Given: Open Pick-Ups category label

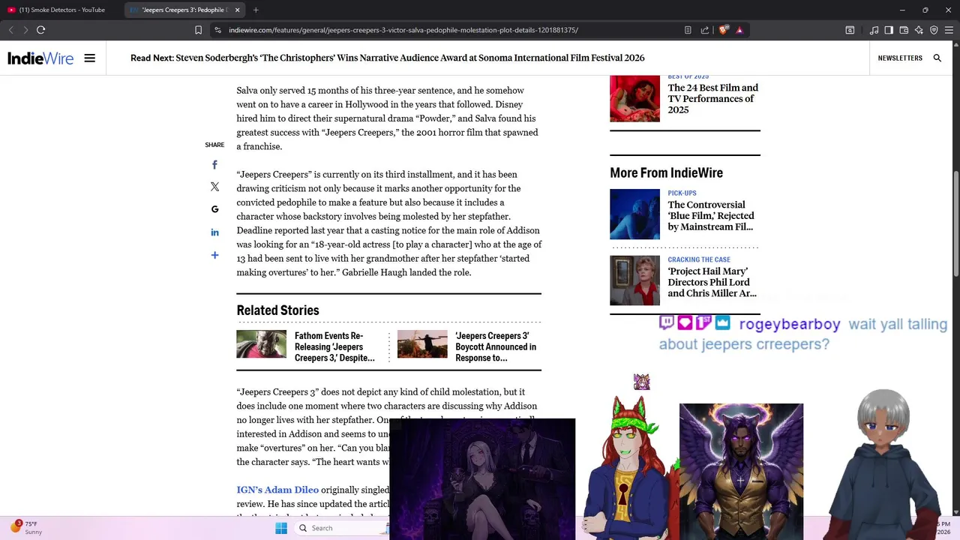Looking at the screenshot, I should pos(682,193).
